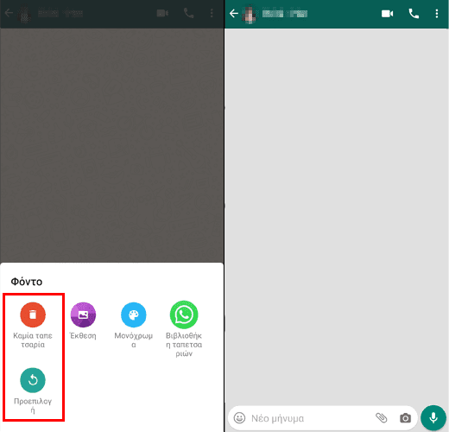Click the paperclip attachment icon

tap(382, 418)
